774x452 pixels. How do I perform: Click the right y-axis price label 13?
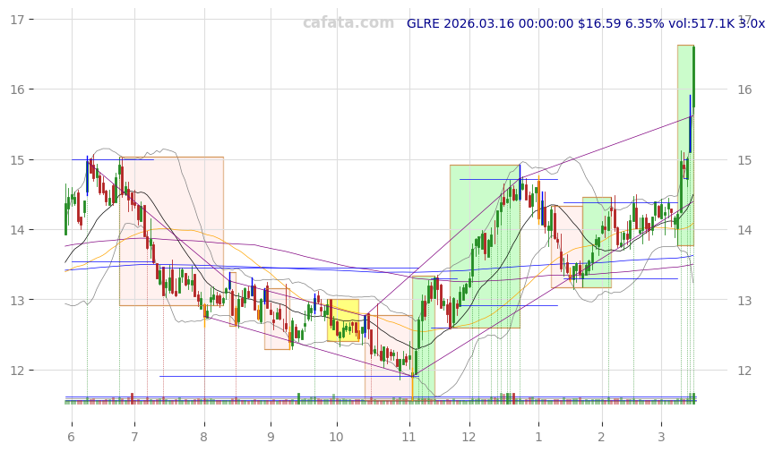click(x=745, y=300)
